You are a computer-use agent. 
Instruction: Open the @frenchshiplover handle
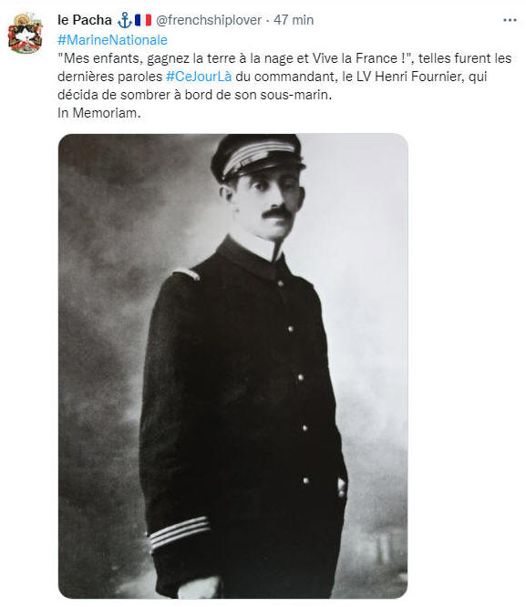(209, 20)
